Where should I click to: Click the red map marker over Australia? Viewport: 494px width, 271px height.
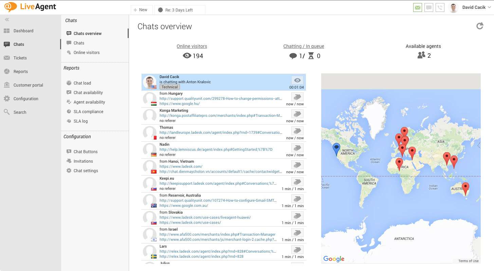tap(465, 186)
